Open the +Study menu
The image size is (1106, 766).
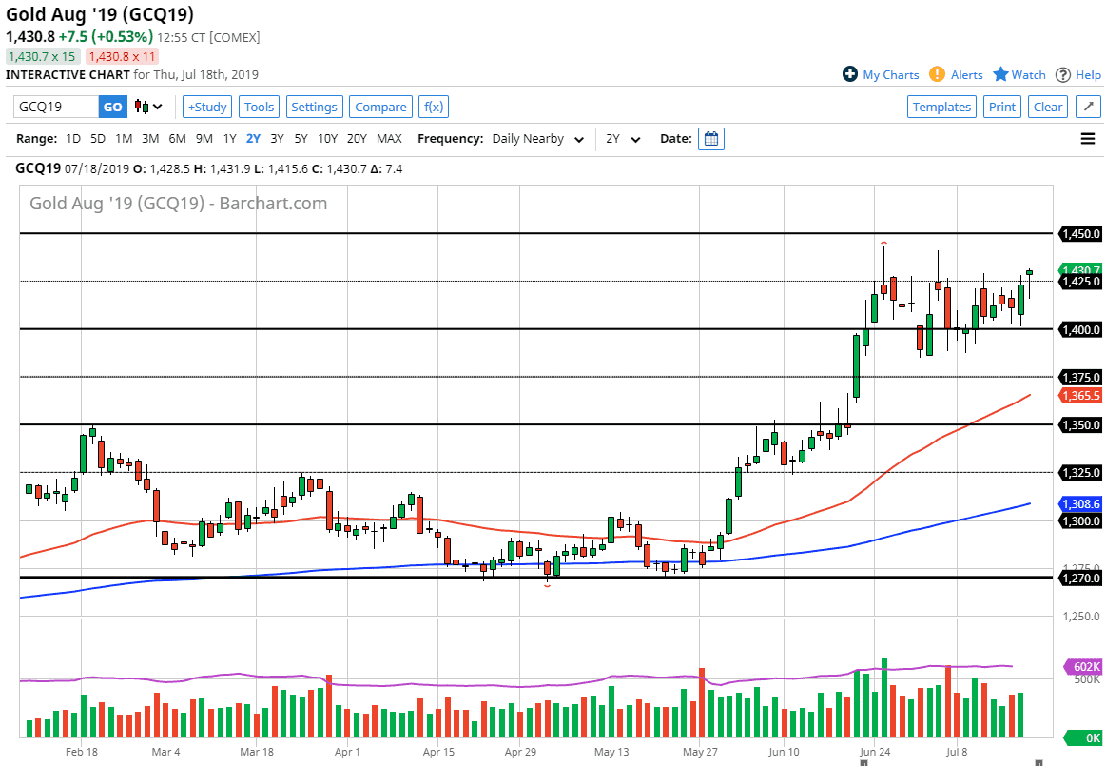tap(207, 107)
